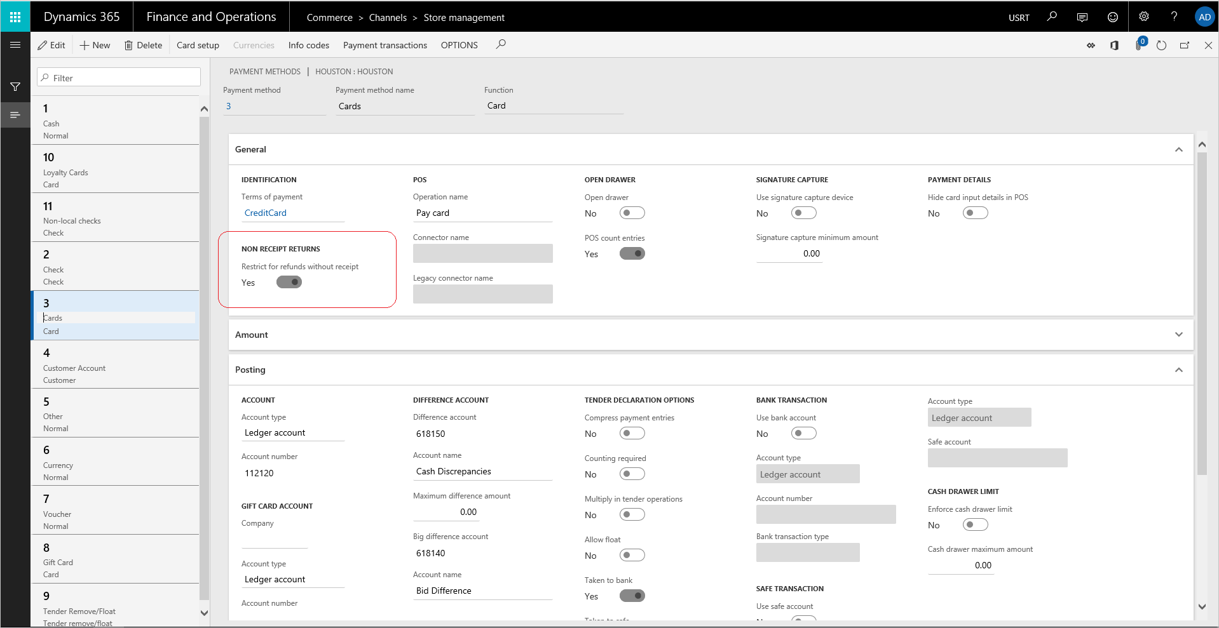Open the page in a new window
Viewport: 1219px width, 628px height.
click(1184, 45)
